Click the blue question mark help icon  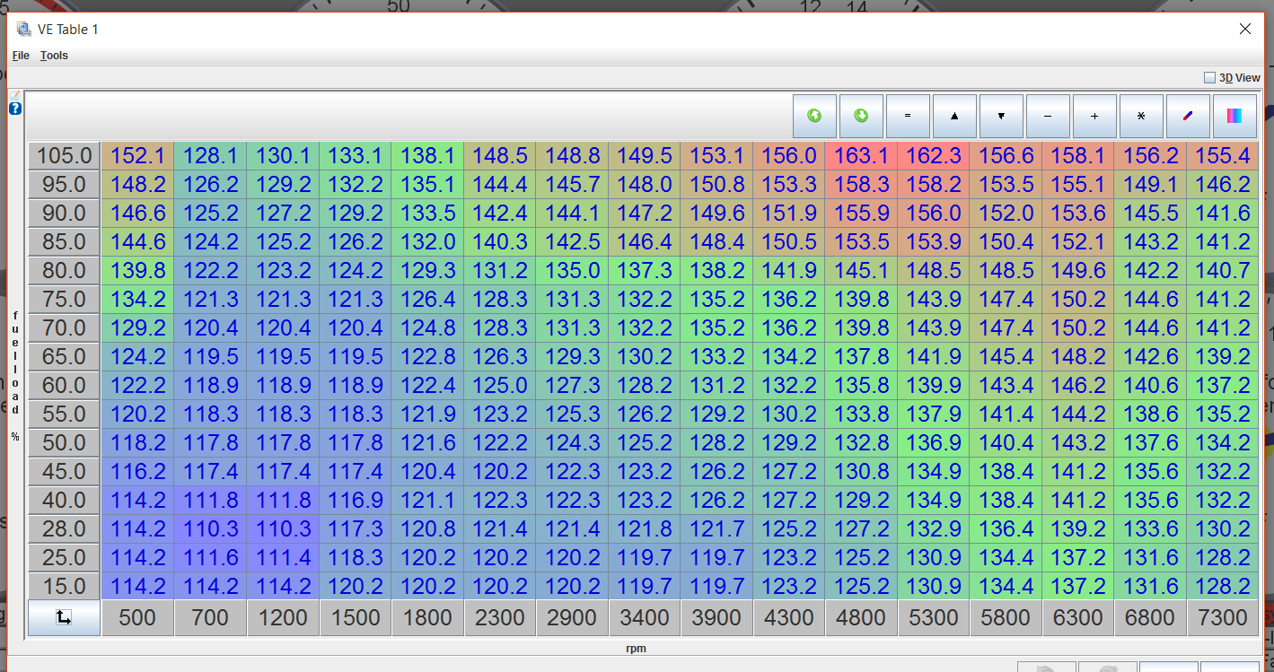(15, 109)
